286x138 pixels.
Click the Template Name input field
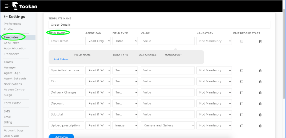[159, 25]
